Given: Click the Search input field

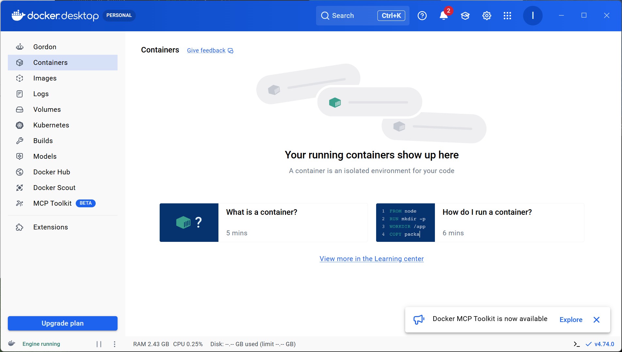Looking at the screenshot, I should pos(362,16).
